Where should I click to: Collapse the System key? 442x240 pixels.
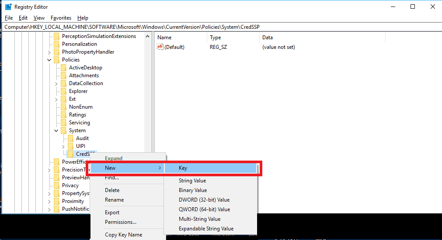click(56, 130)
